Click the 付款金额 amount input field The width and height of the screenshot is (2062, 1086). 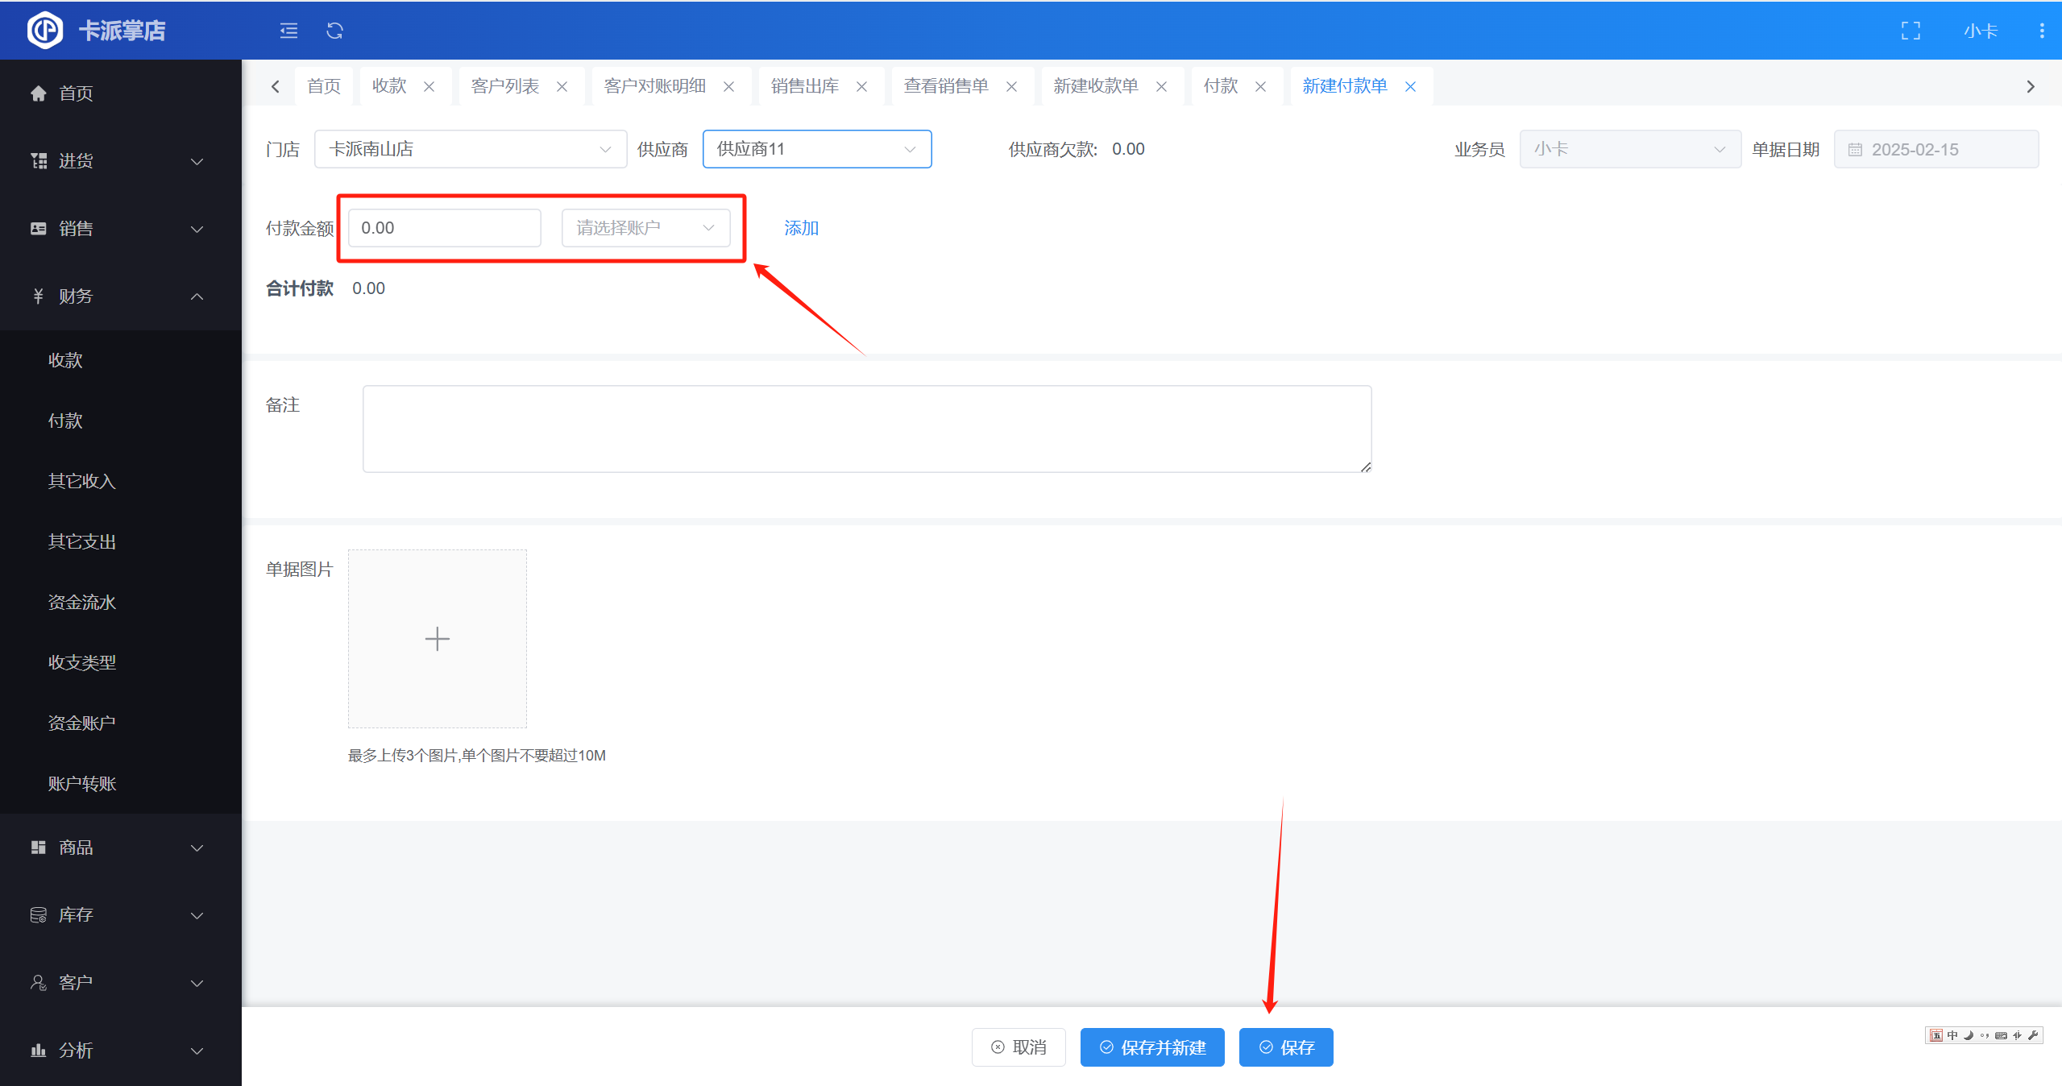(x=444, y=228)
